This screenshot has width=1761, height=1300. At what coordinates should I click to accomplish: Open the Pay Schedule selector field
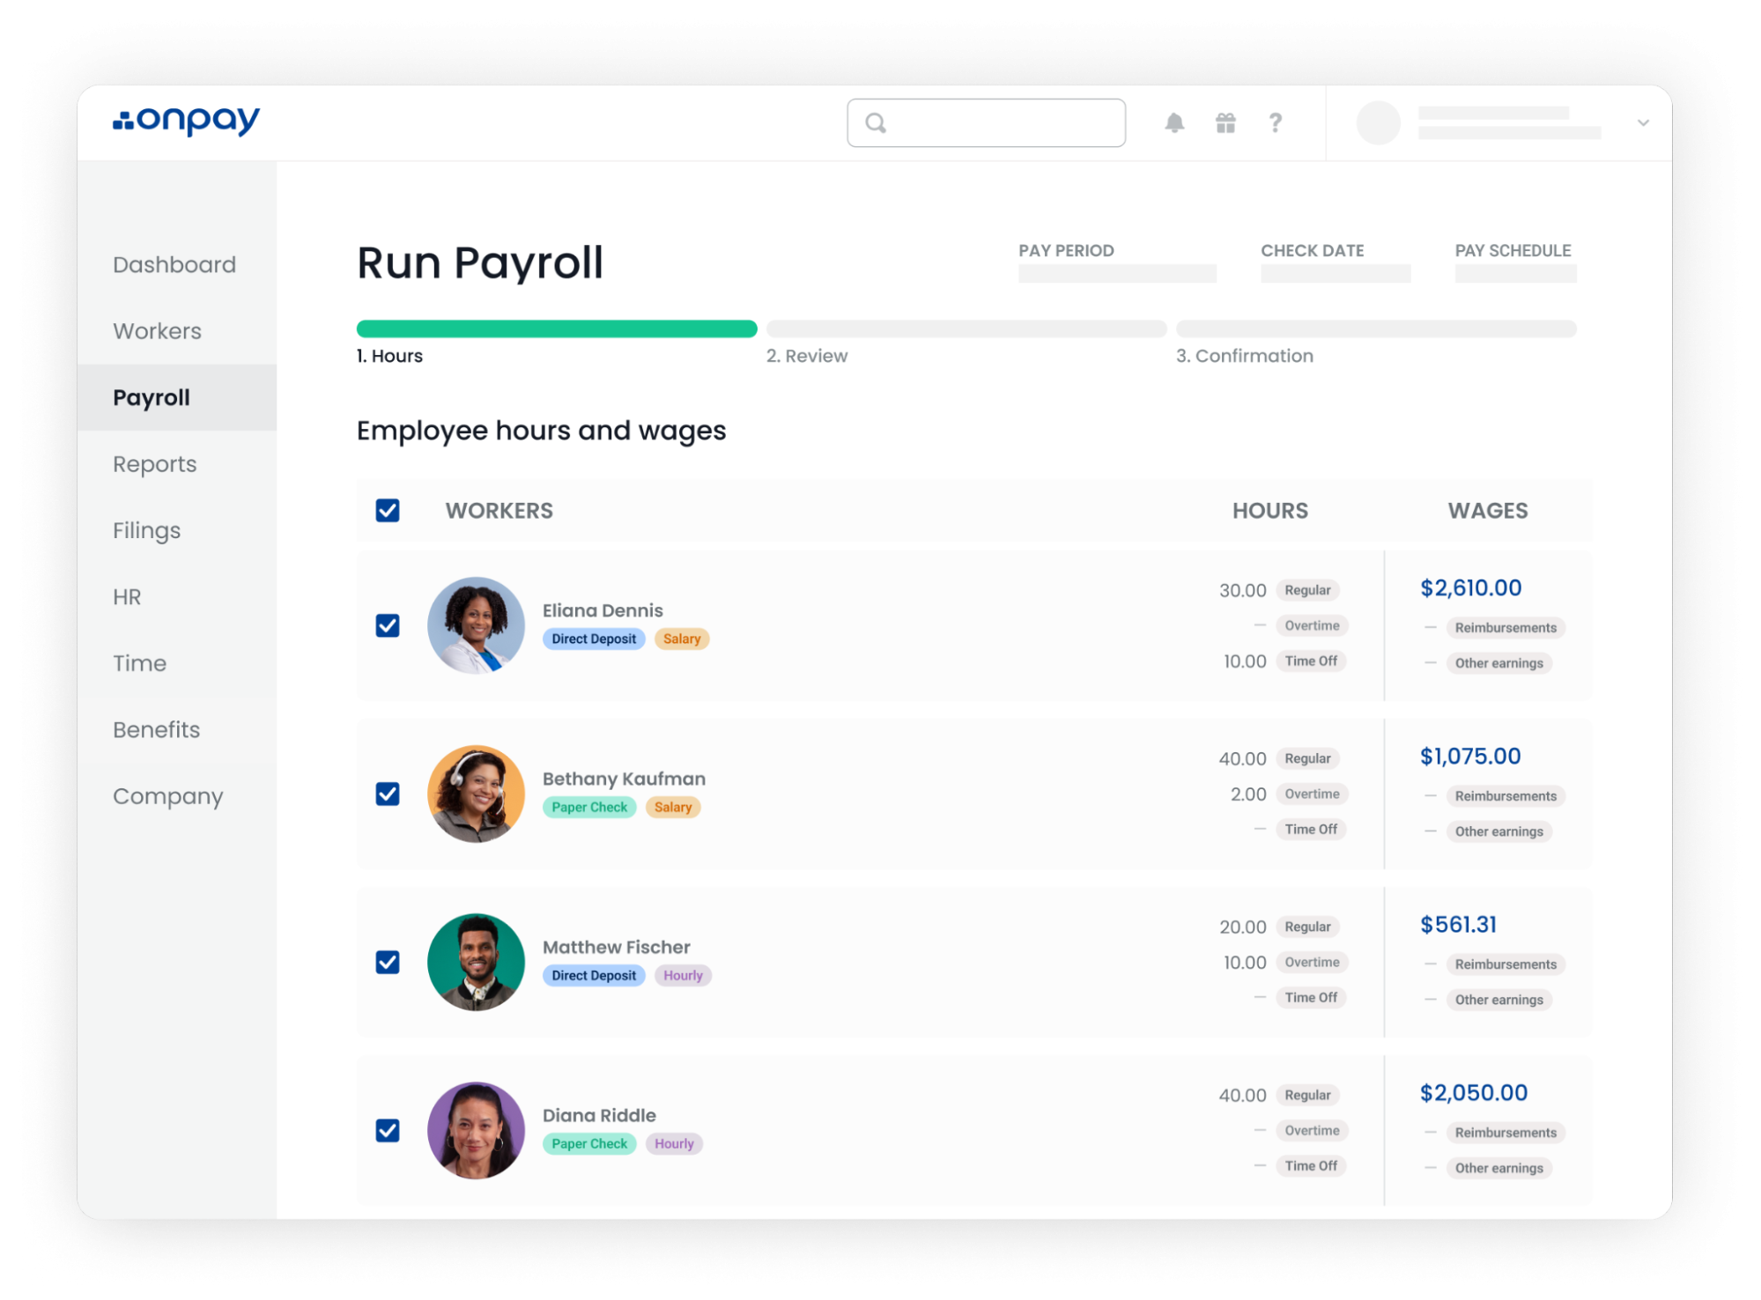[1514, 274]
